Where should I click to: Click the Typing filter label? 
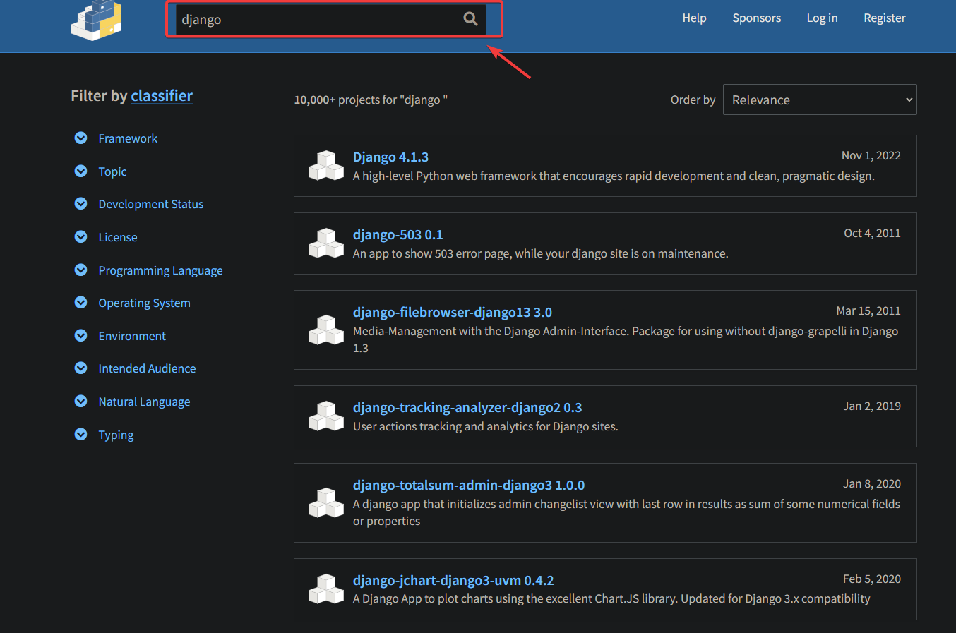click(116, 435)
